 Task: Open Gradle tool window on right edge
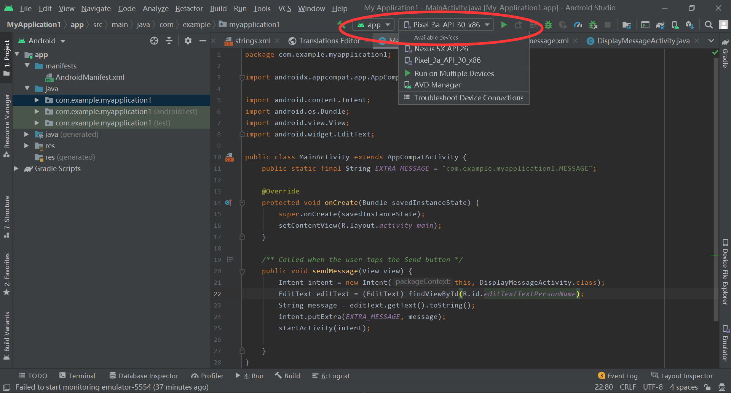[x=725, y=53]
